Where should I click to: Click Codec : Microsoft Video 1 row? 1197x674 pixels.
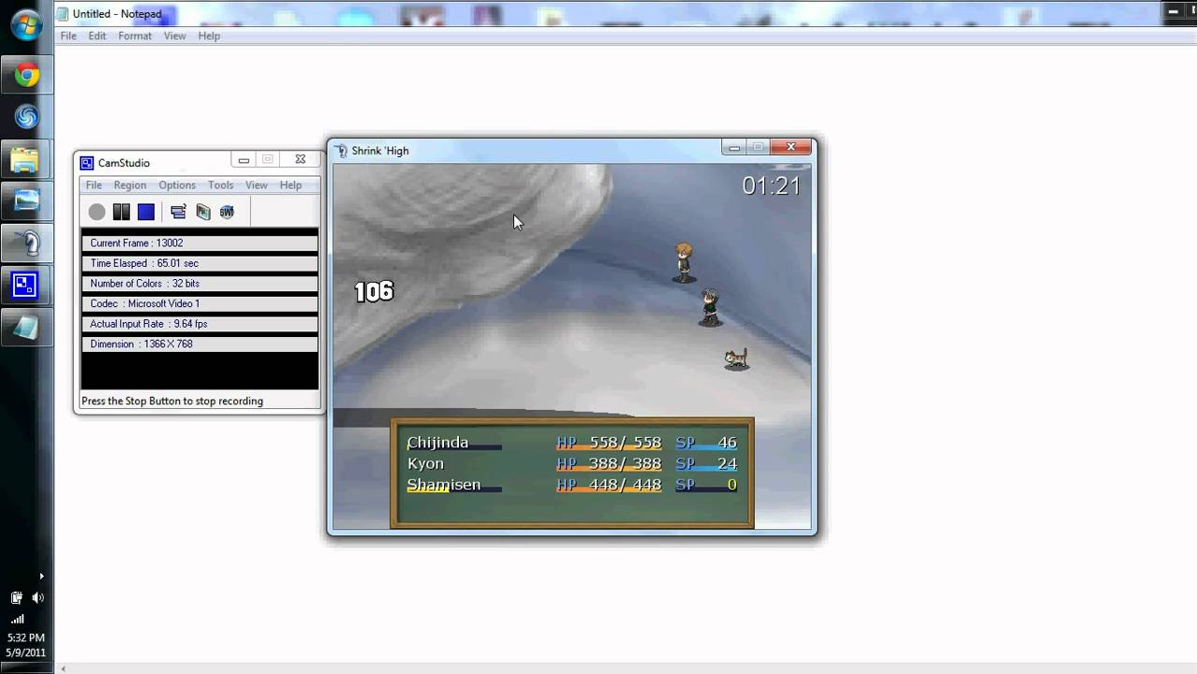click(199, 304)
